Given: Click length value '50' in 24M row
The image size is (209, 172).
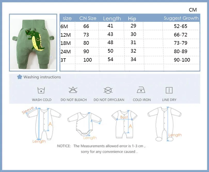Looking at the screenshot, I should [110, 51].
